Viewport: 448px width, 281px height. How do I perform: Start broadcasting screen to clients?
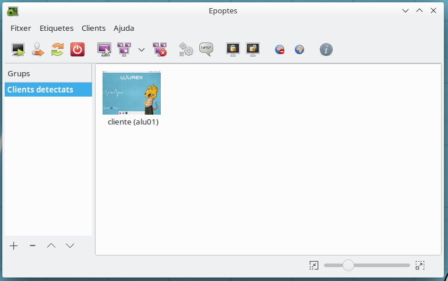(124, 49)
